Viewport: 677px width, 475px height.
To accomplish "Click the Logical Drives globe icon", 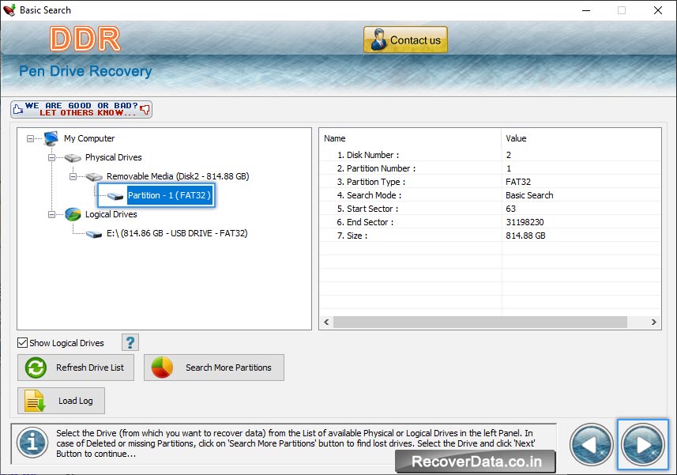I will [73, 215].
